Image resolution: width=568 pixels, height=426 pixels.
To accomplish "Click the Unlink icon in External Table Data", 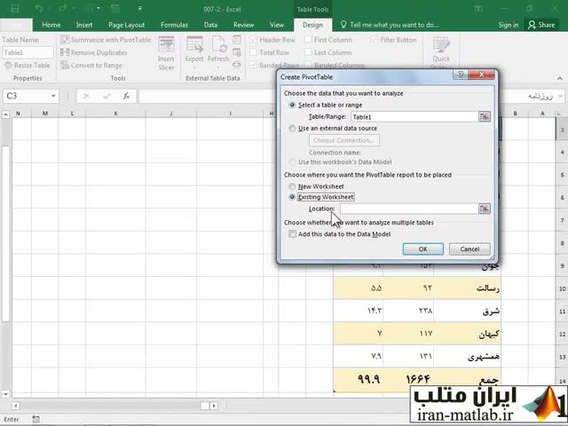I will click(237, 65).
